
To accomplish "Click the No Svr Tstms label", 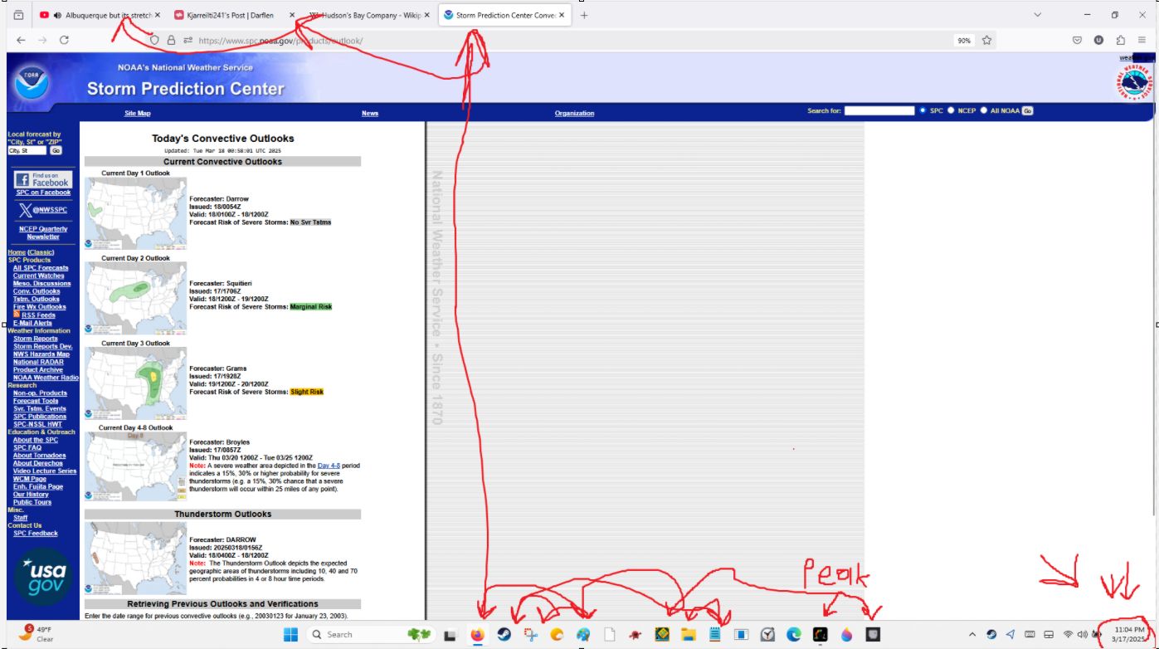I will tap(309, 222).
